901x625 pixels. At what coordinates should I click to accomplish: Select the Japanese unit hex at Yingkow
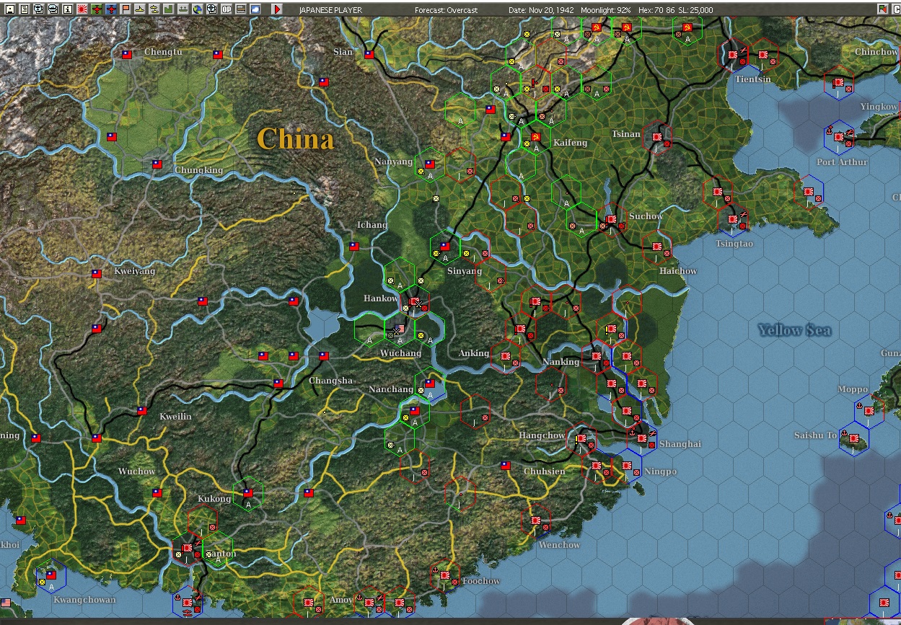point(839,83)
